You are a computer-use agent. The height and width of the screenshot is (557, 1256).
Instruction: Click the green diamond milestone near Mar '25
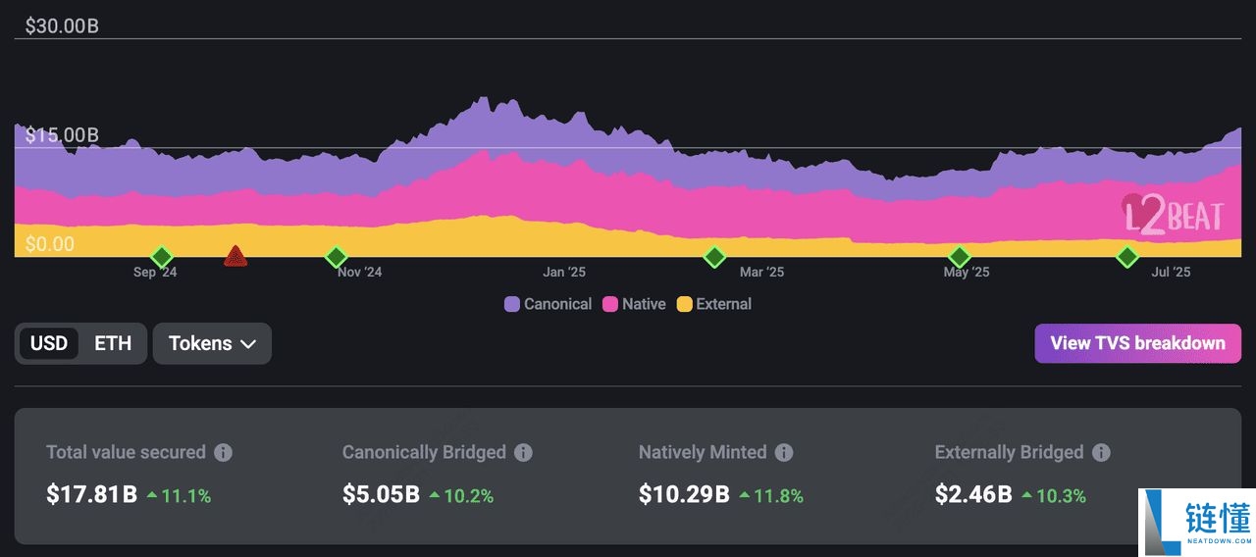coord(714,257)
